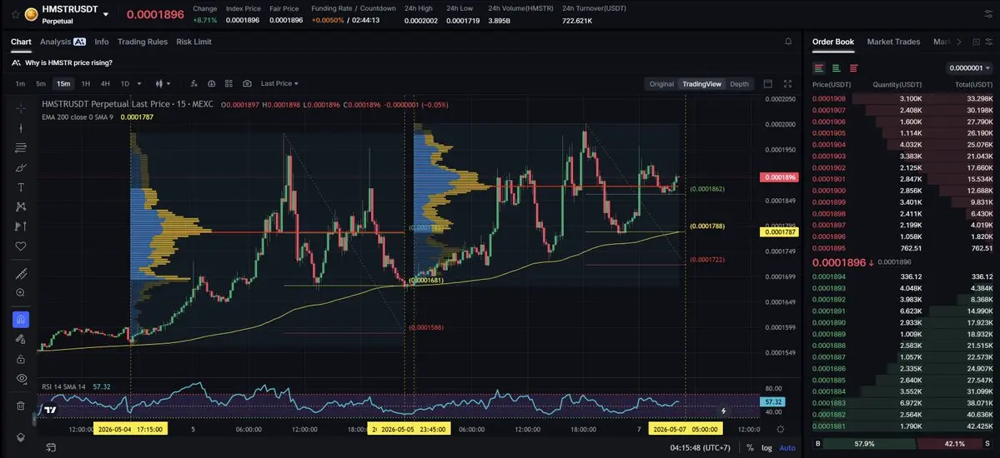Open the Last Price source dropdown

pyautogui.click(x=279, y=83)
